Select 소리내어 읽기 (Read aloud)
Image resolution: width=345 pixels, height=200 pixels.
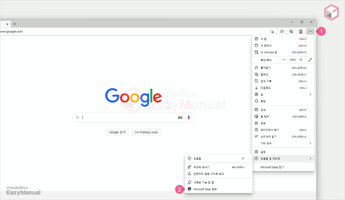point(283,137)
